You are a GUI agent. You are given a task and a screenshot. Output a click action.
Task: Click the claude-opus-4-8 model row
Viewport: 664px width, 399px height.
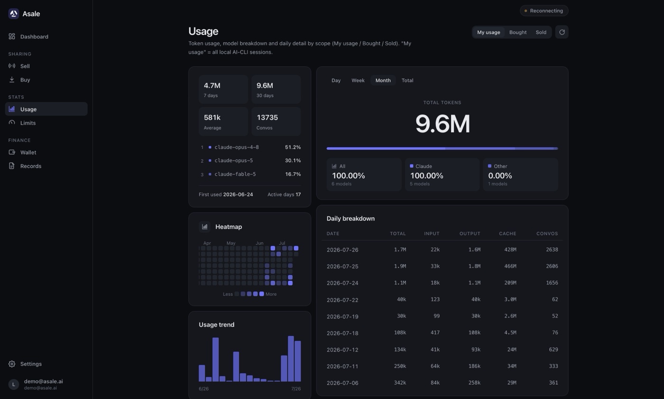250,147
